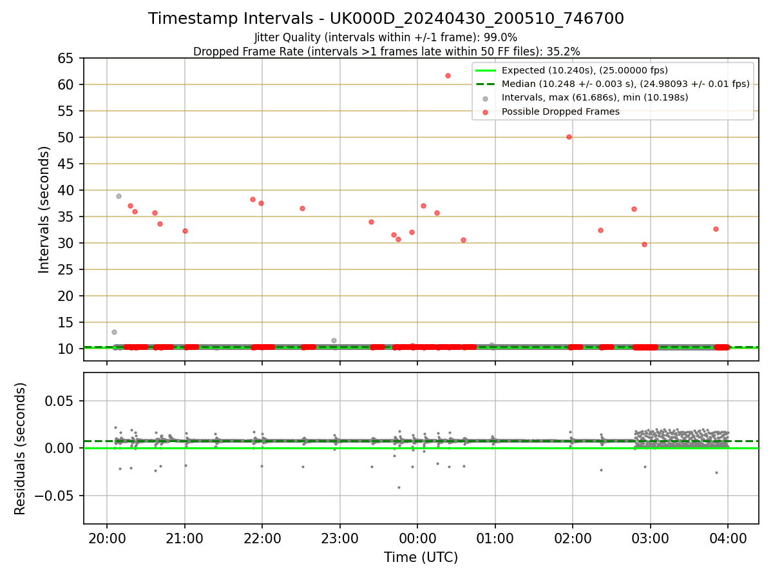Screen dimensions: 773x580
Task: Click the 22:00 x-axis tick label
Action: [262, 539]
